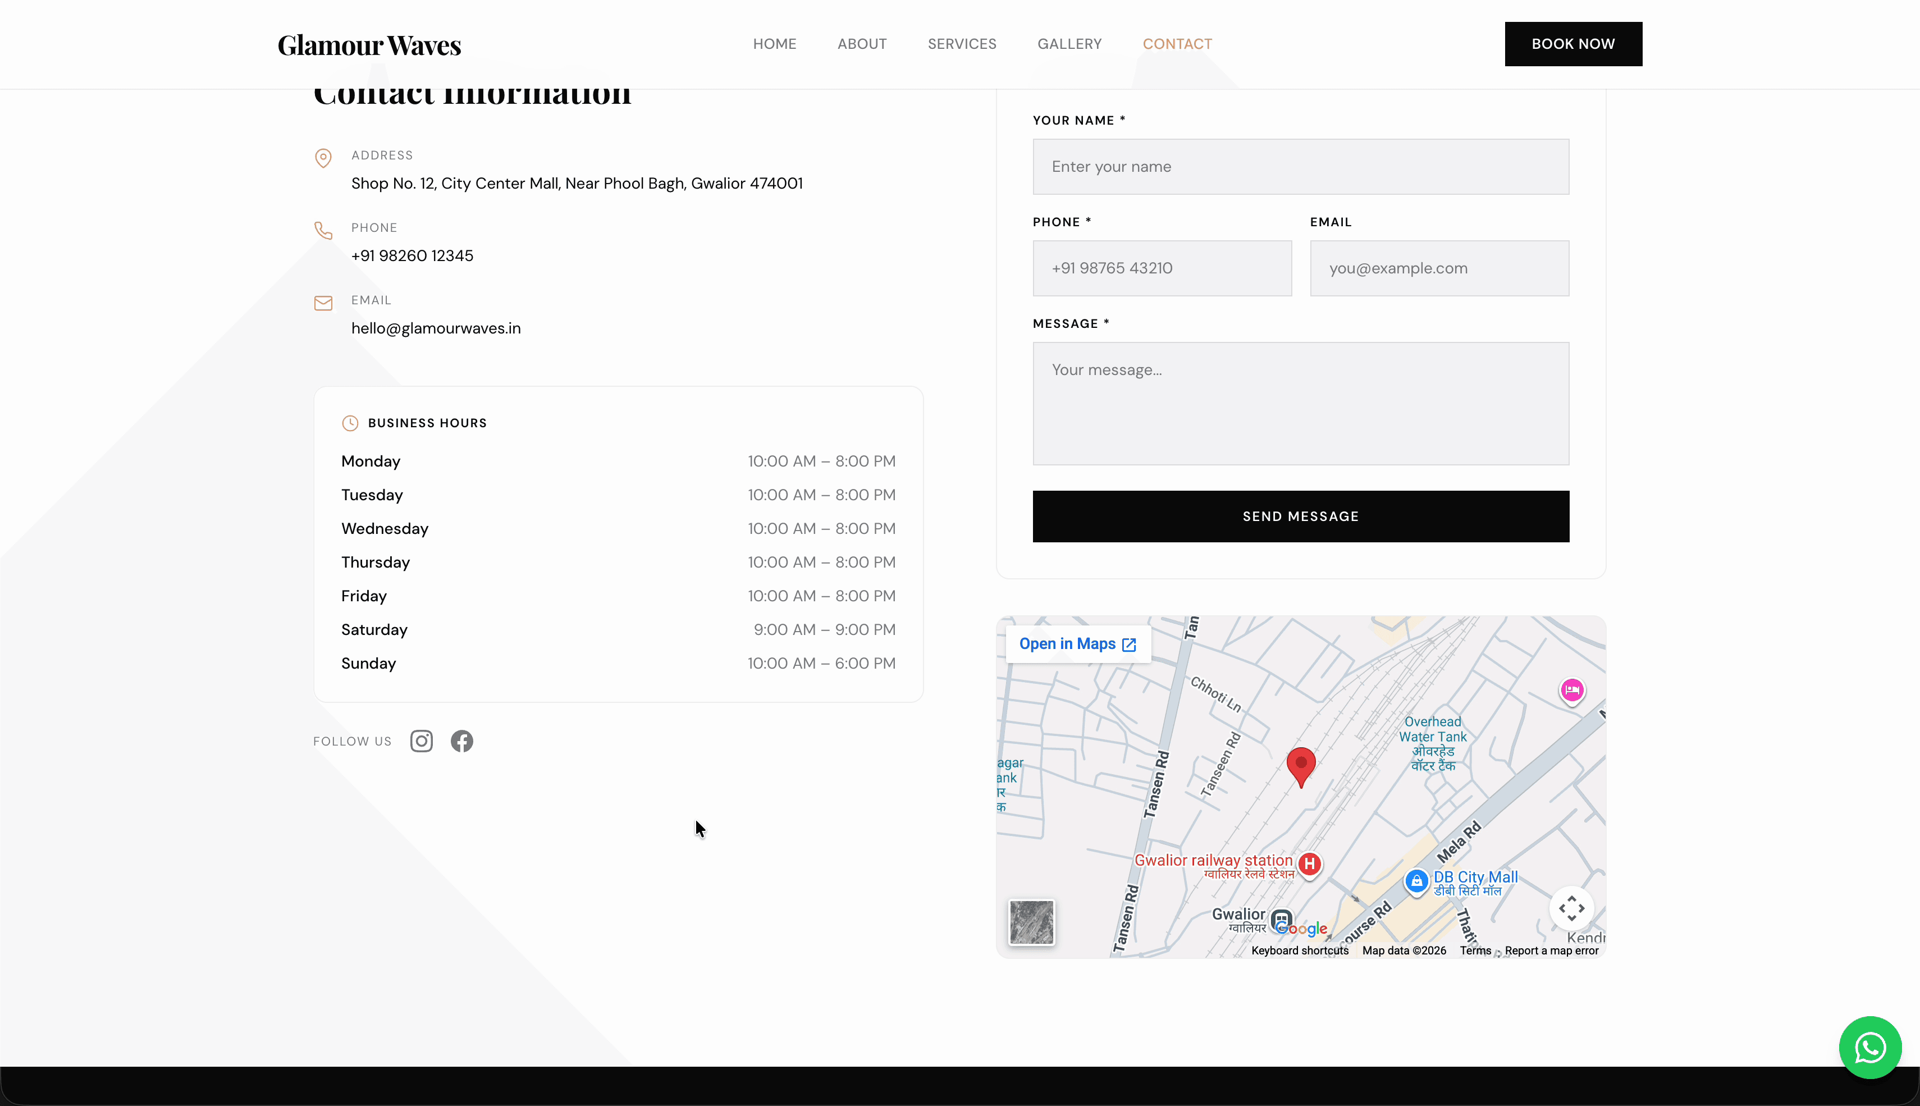Click the business hours clock icon
This screenshot has height=1106, width=1920.
(x=350, y=423)
